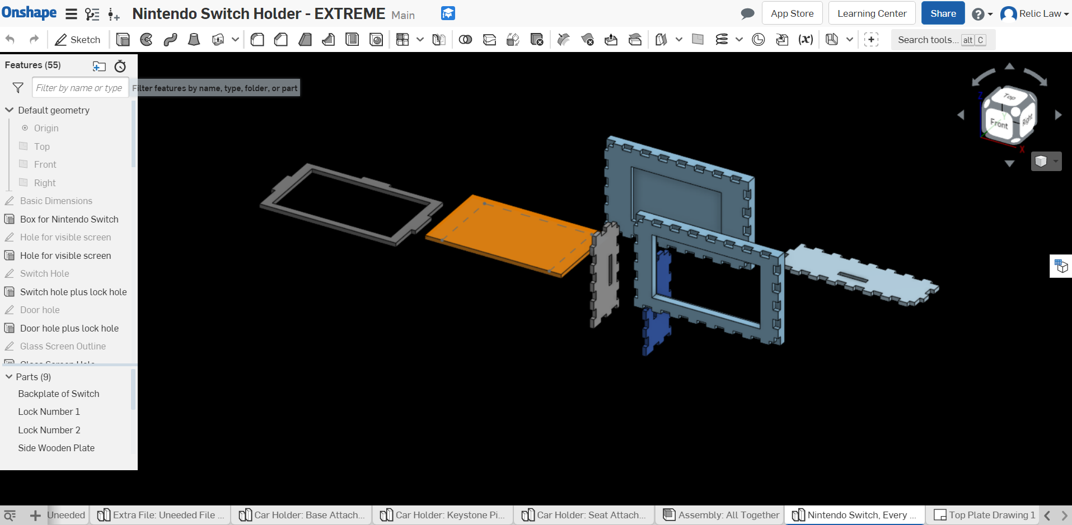Switch to Extra File: Uneeded File tab
The image size is (1072, 525).
click(160, 515)
